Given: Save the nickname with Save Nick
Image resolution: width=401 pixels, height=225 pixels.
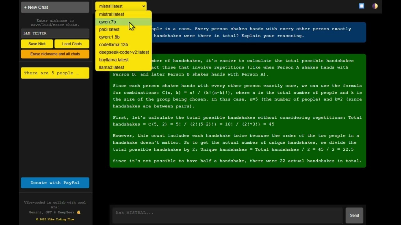Looking at the screenshot, I should (37, 44).
